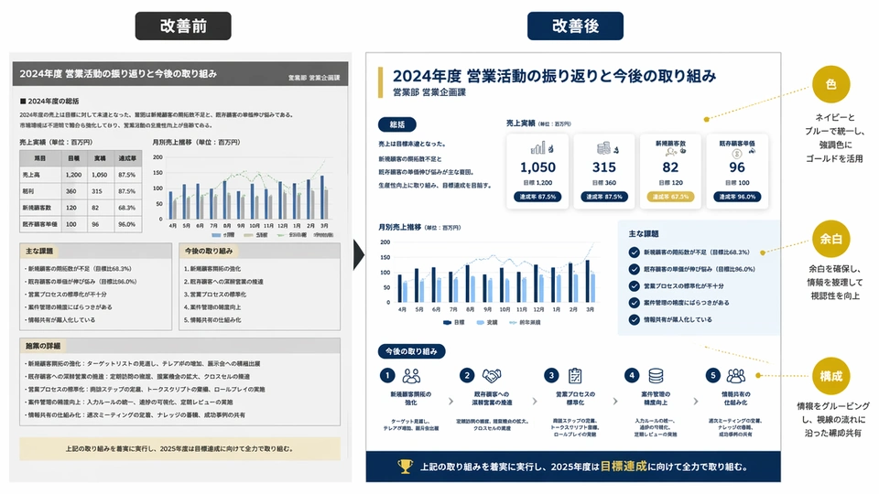The image size is (879, 494).
Task: Click the coin stack icon above 315
Action: pos(607,148)
